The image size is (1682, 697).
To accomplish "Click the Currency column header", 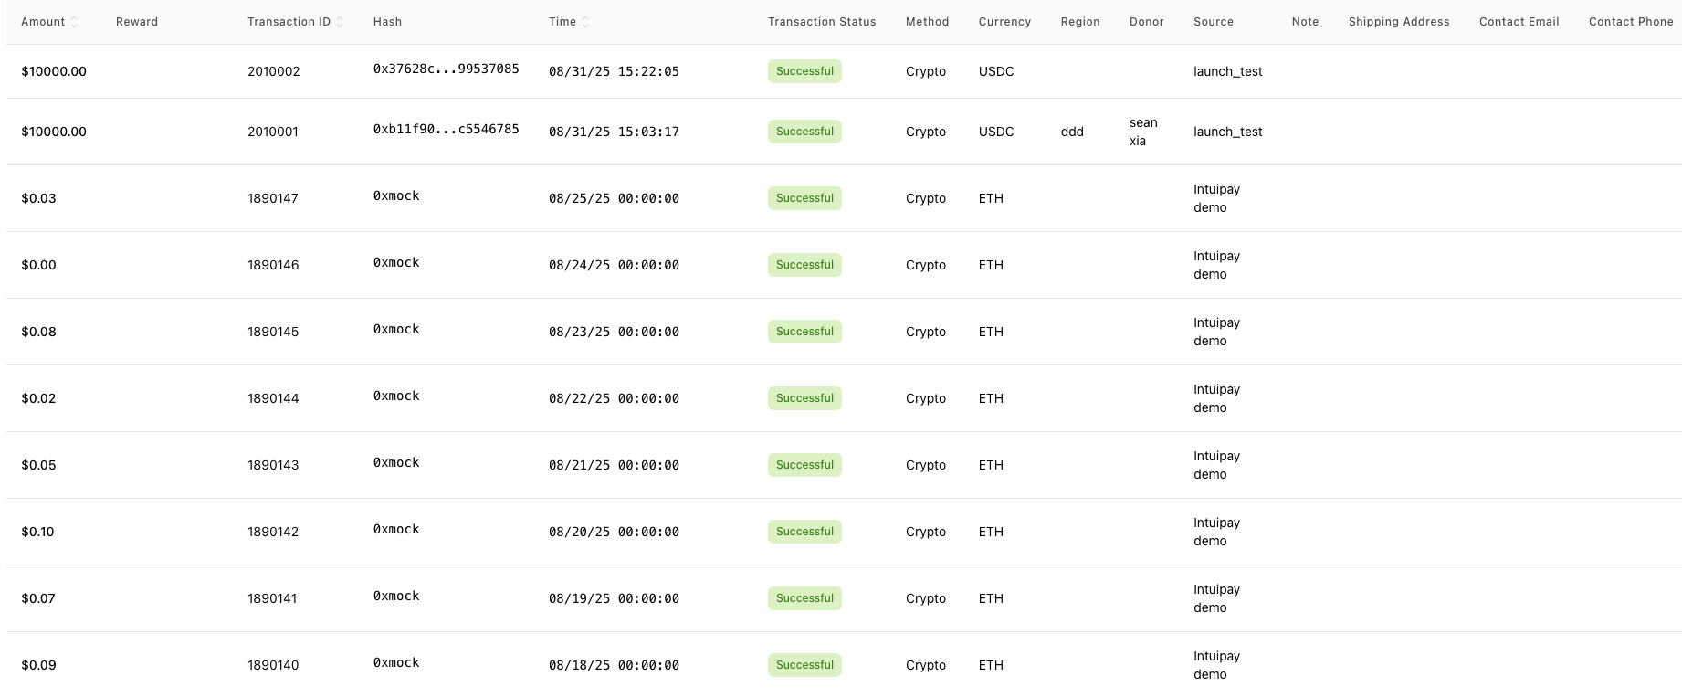I will click(x=1004, y=22).
